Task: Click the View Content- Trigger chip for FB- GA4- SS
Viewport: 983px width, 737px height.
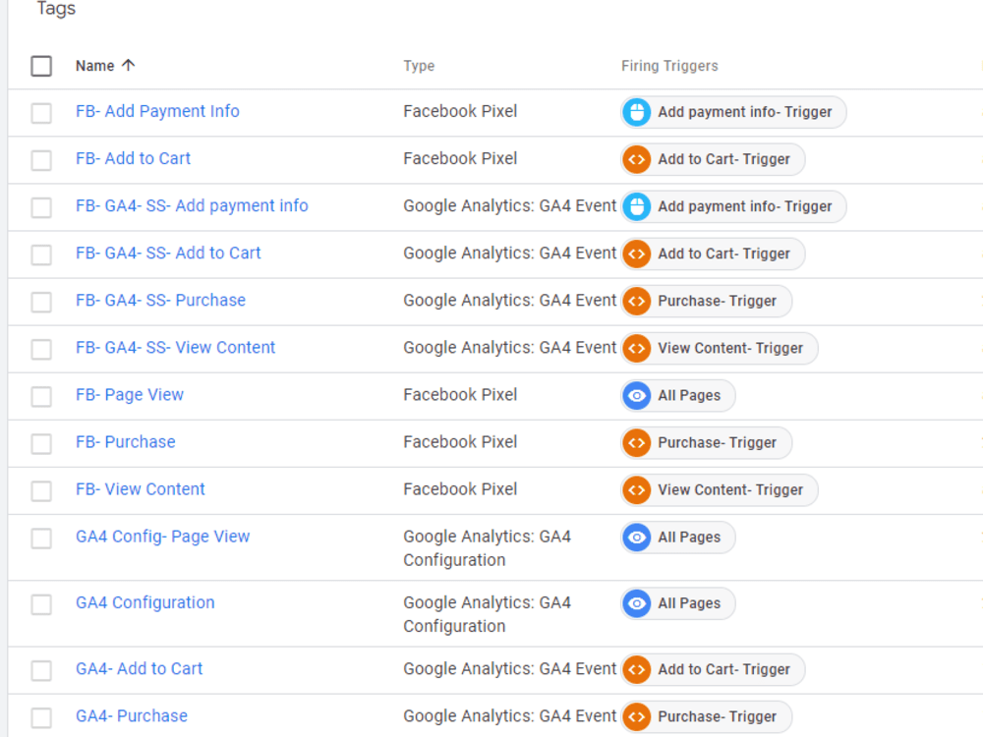Action: coord(720,349)
